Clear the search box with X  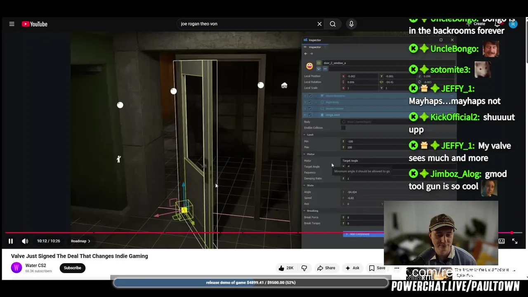pyautogui.click(x=319, y=24)
